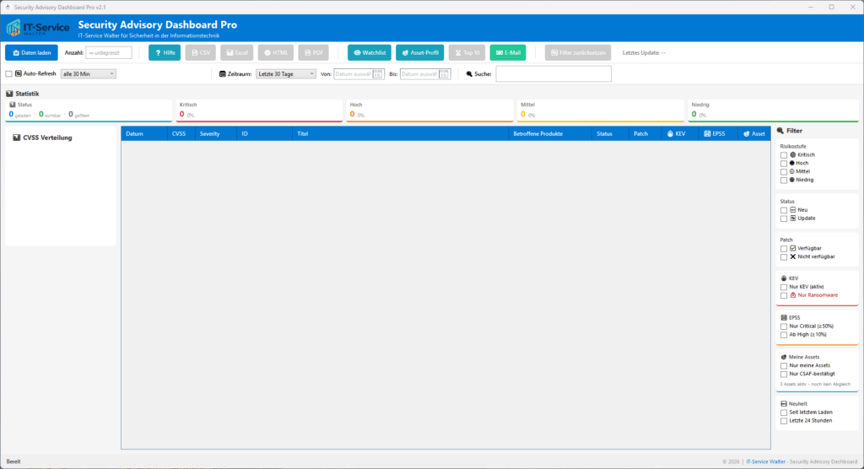Check Nur KEV (aktiv) filter
The width and height of the screenshot is (864, 469).
coord(784,287)
